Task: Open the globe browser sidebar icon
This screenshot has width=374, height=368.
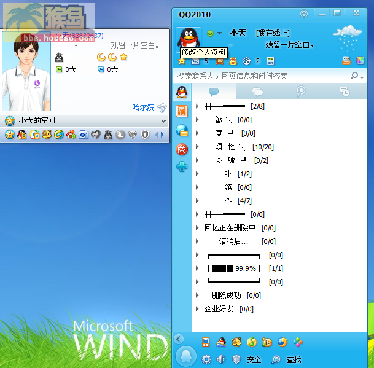Action: point(182,130)
